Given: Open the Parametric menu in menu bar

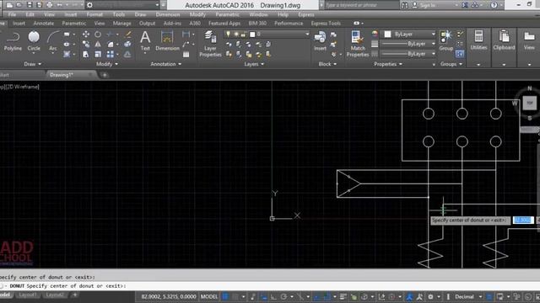Looking at the screenshot, I should [x=227, y=14].
